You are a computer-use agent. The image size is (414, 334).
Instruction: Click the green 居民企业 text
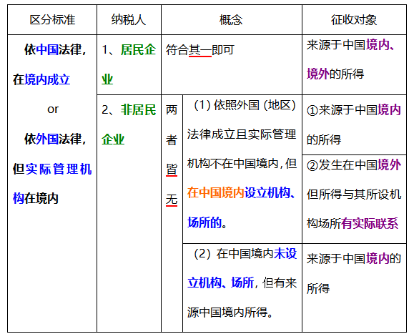pyautogui.click(x=129, y=64)
